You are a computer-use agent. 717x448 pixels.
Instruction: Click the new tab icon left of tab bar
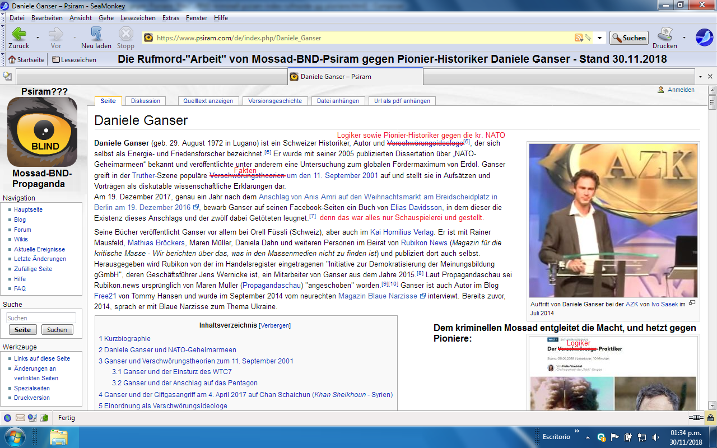click(x=7, y=76)
